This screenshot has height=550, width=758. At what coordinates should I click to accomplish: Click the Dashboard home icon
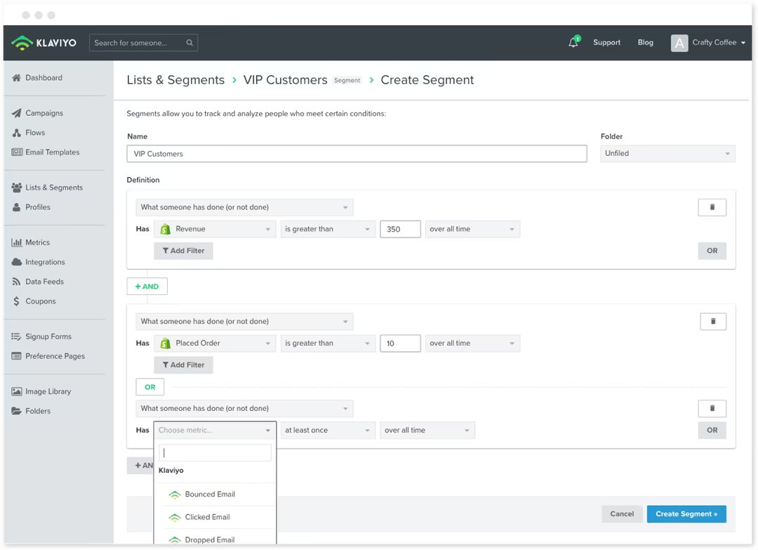(16, 77)
